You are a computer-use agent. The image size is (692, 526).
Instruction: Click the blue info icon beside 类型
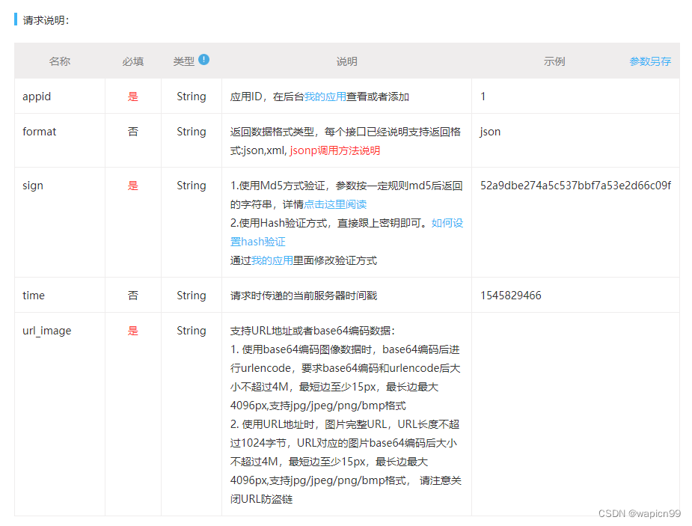tap(203, 59)
